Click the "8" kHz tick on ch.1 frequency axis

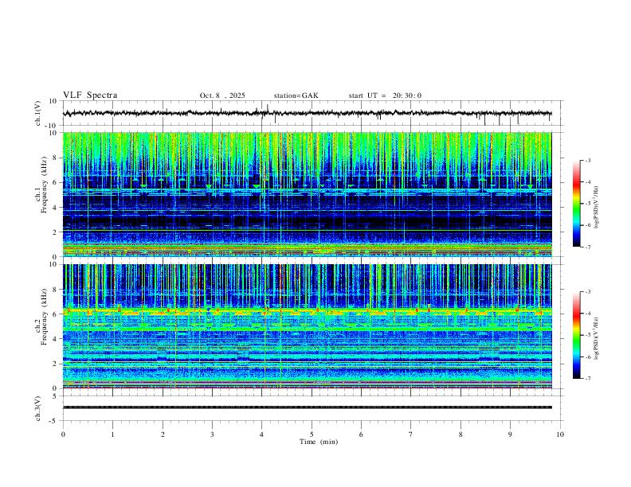pos(56,158)
